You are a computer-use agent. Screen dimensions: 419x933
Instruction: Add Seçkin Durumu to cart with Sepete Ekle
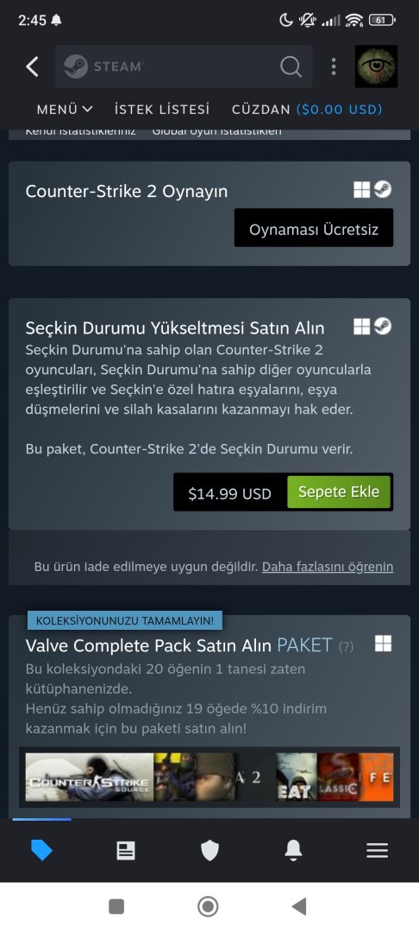coord(339,492)
